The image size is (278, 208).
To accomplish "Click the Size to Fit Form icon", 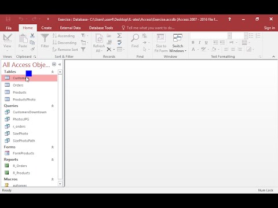I will (x=161, y=38).
